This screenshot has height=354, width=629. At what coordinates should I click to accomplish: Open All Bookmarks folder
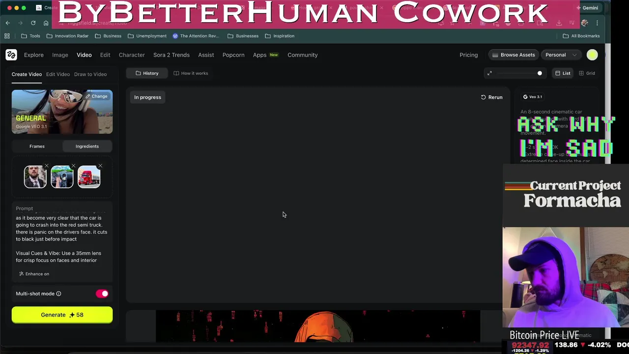pyautogui.click(x=581, y=36)
